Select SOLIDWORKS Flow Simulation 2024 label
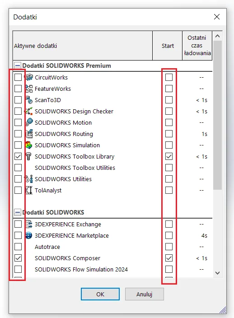The image size is (234, 318). 81,269
